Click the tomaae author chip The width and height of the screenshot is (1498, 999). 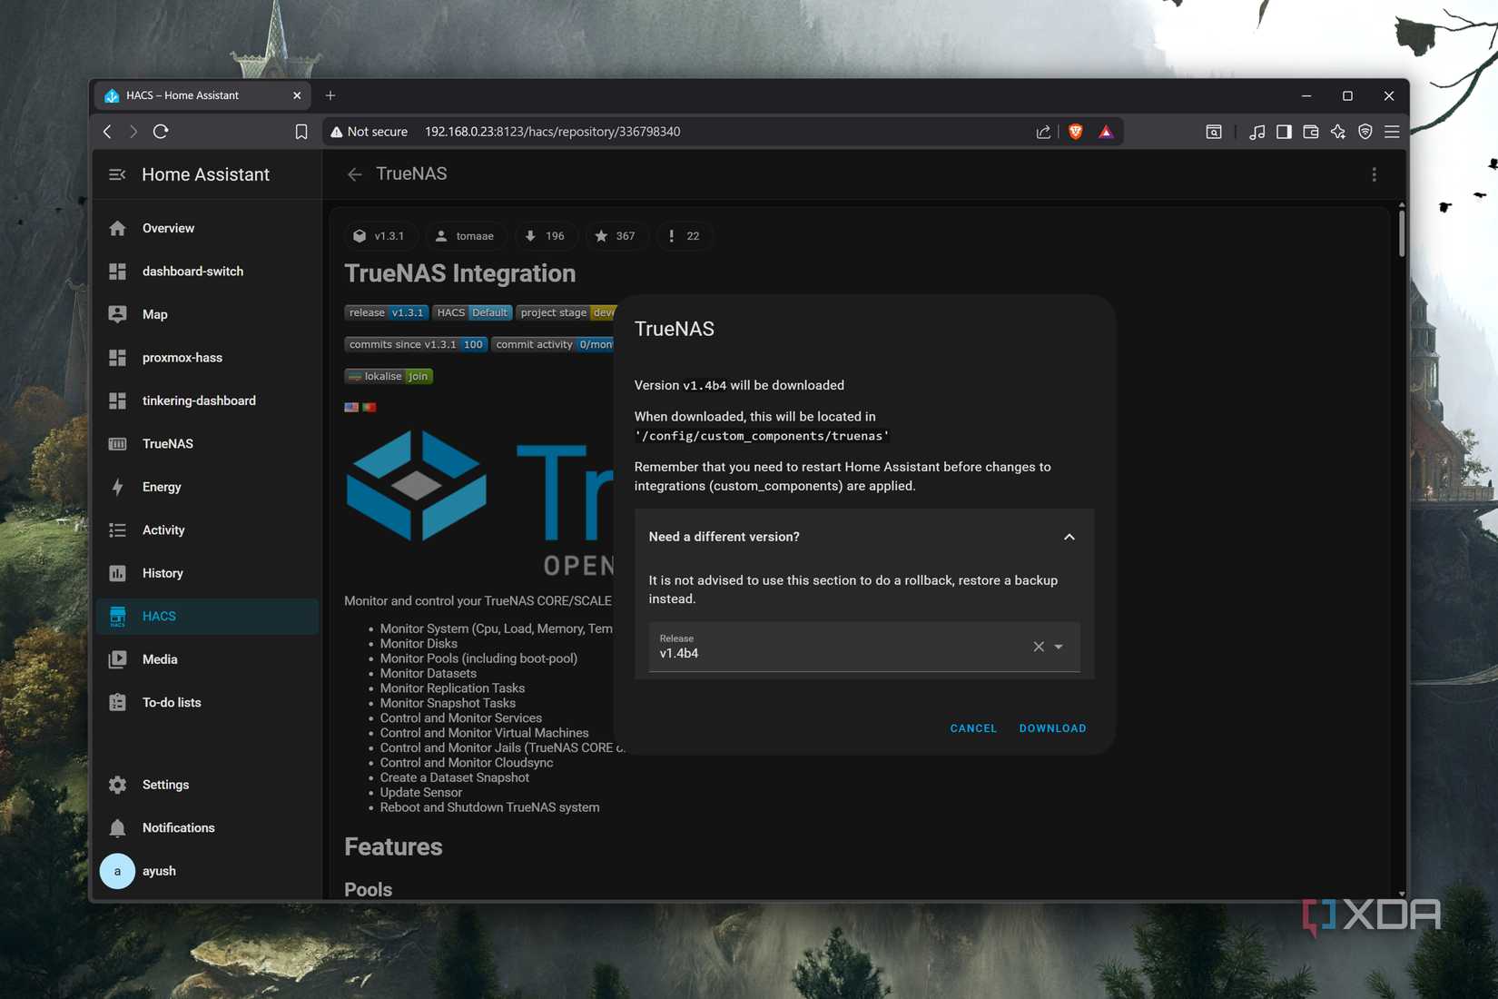[465, 236]
